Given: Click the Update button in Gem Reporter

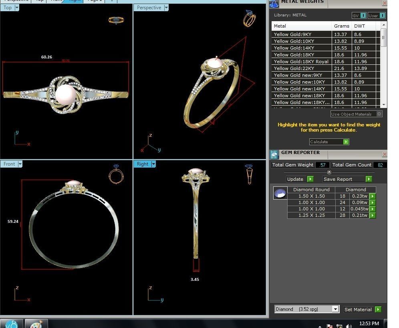Looking at the screenshot, I should coord(300,179).
